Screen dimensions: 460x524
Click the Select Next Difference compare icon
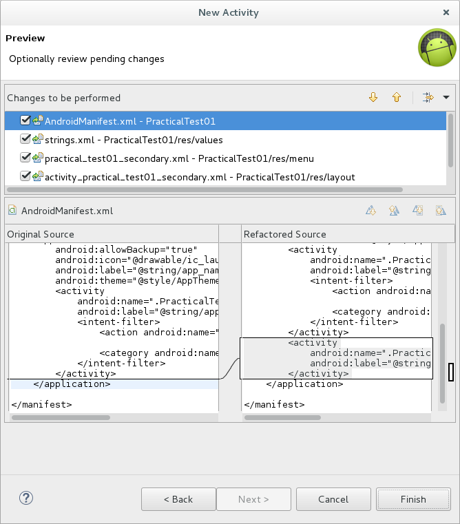[370, 211]
